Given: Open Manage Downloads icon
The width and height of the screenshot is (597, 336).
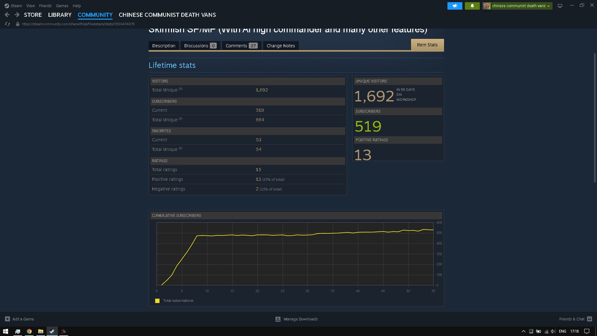Looking at the screenshot, I should click(x=278, y=319).
